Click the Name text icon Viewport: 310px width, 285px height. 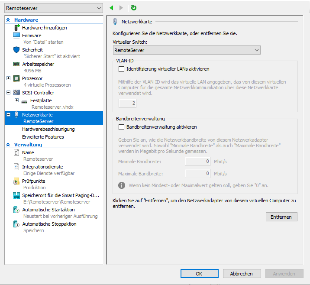pos(16,152)
